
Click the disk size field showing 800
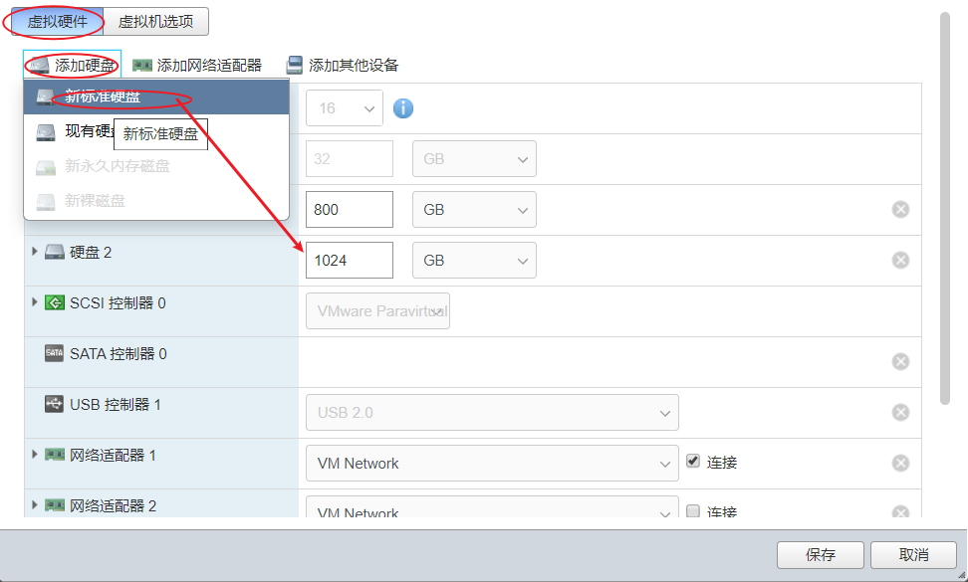pyautogui.click(x=350, y=210)
